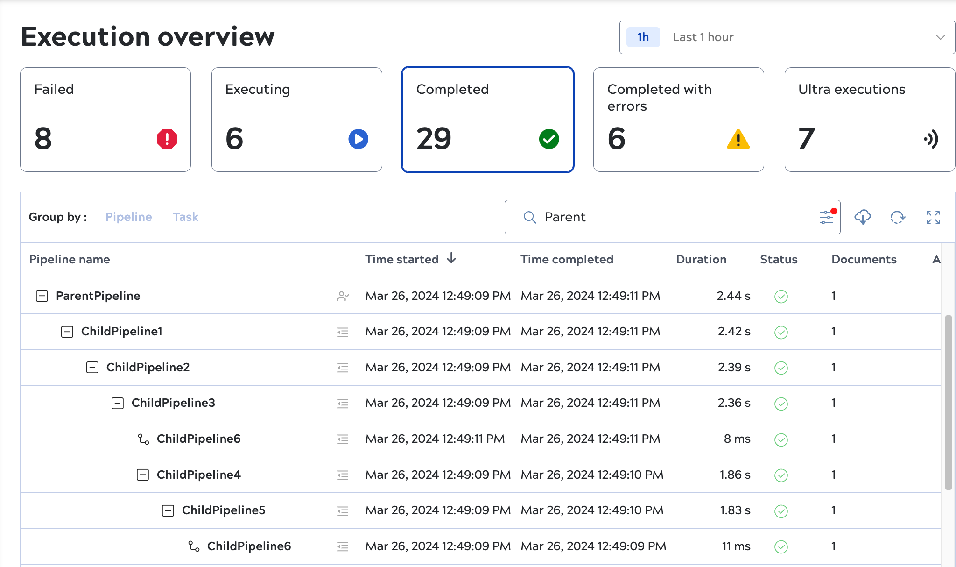Click success status icon for ChildPipeline3
The image size is (956, 567).
point(781,404)
